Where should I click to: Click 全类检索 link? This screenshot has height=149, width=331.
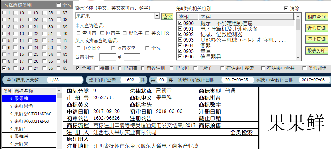(x=241, y=132)
